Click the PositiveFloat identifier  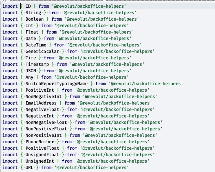(x=42, y=148)
